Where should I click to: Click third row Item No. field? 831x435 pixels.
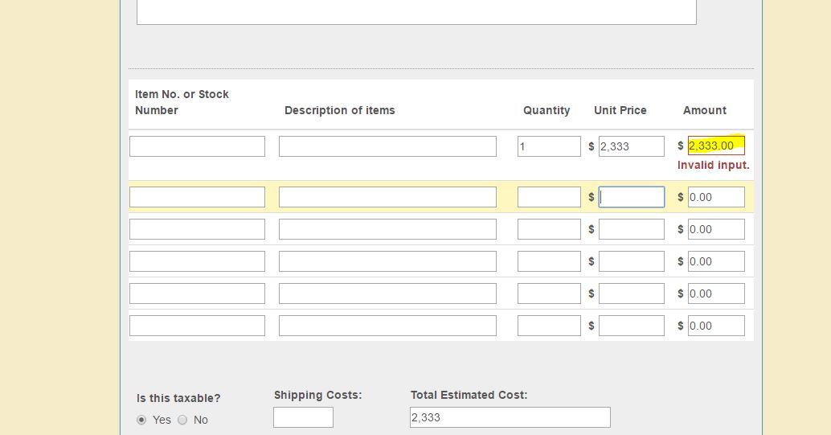tap(197, 229)
